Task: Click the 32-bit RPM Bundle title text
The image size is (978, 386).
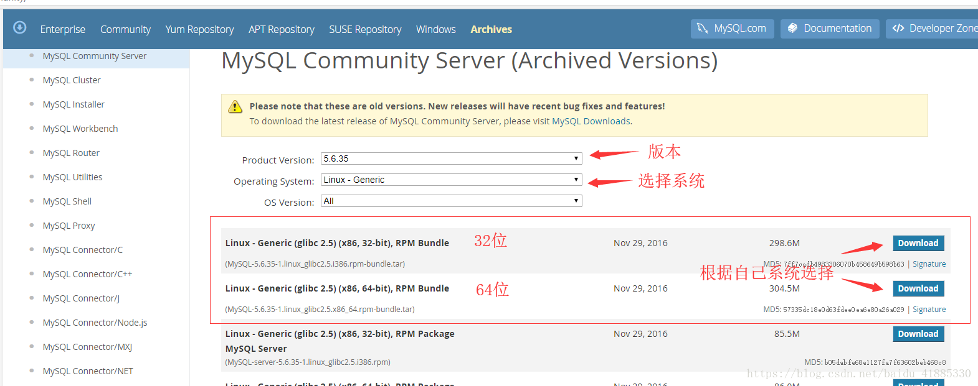Action: coord(337,243)
